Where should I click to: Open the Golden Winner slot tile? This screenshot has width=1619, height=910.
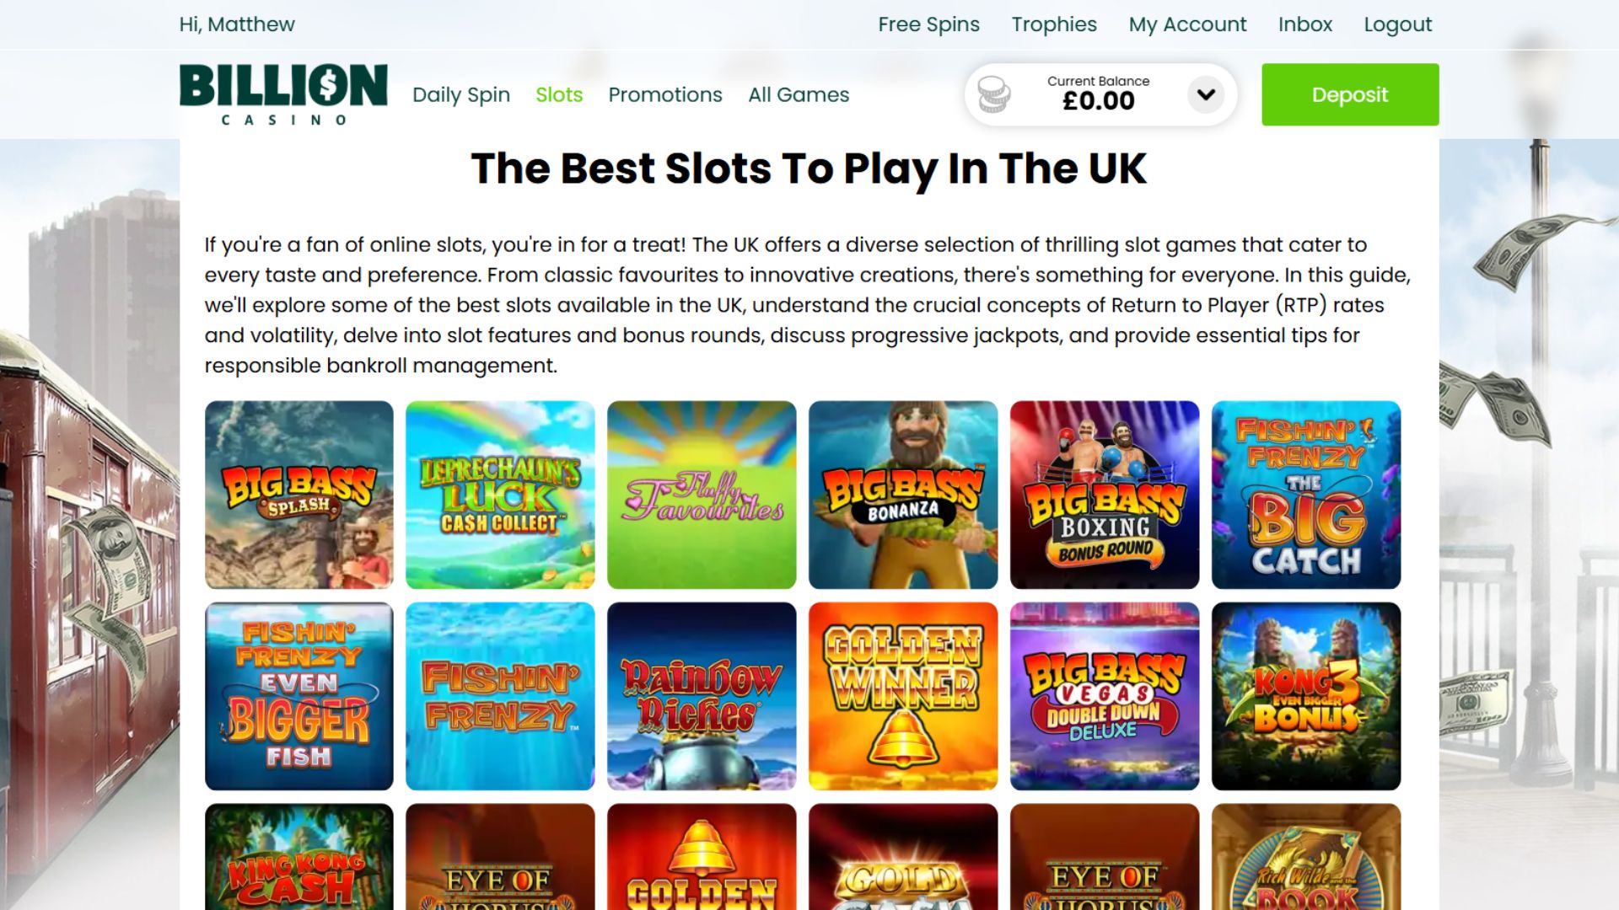(903, 696)
